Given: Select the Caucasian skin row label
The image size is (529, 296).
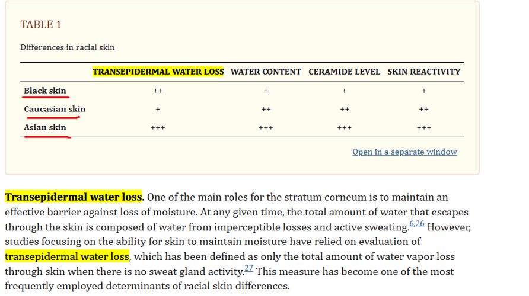Looking at the screenshot, I should point(55,109).
